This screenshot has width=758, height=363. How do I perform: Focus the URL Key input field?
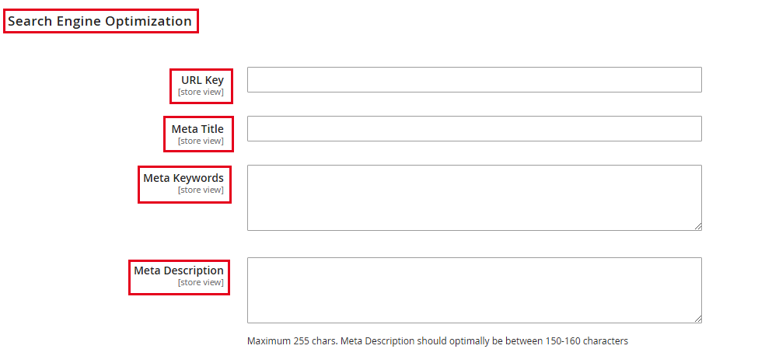[x=474, y=80]
